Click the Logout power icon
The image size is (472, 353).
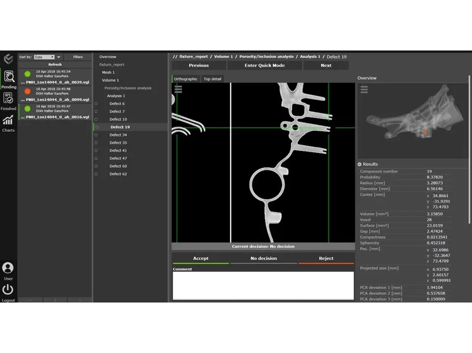(x=8, y=290)
